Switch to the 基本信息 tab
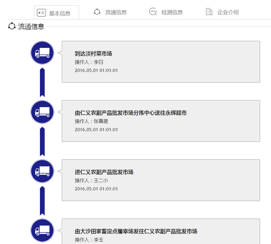Screen dimensions: 271x244 [x=59, y=13]
